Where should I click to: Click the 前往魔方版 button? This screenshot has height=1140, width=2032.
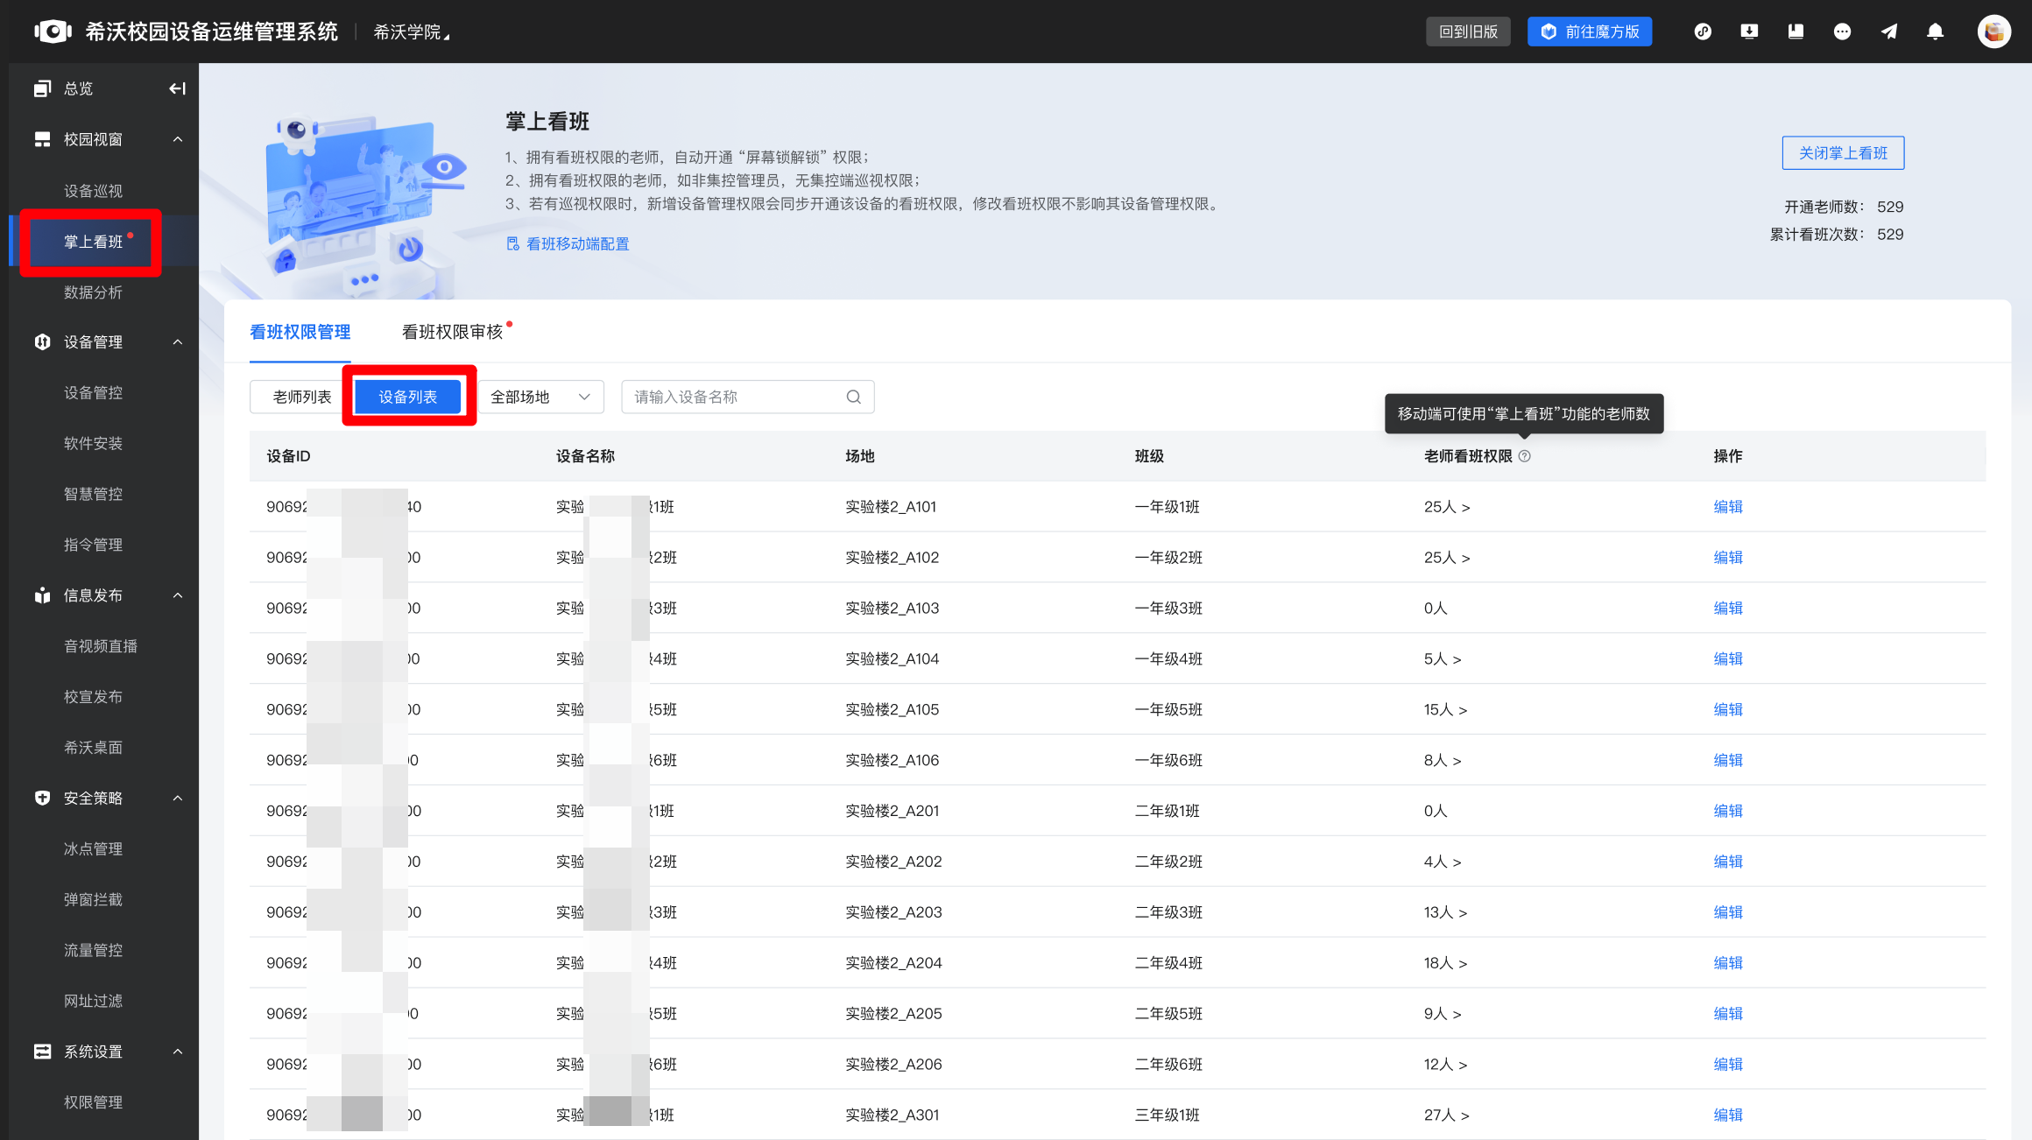point(1590,32)
